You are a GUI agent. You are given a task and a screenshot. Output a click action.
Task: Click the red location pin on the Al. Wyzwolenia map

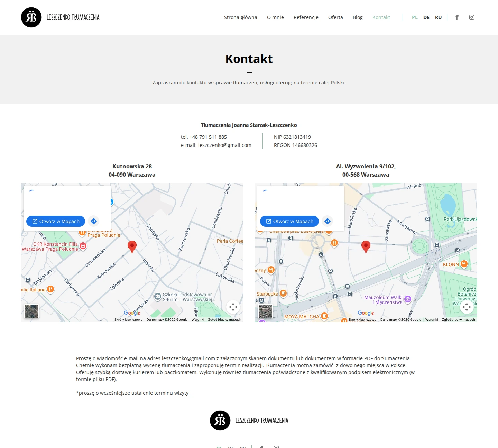366,246
